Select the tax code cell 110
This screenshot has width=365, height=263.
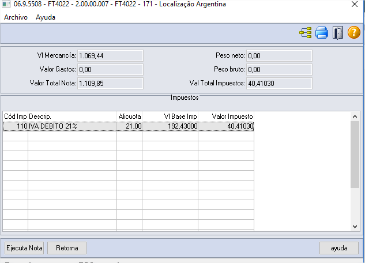[16, 126]
